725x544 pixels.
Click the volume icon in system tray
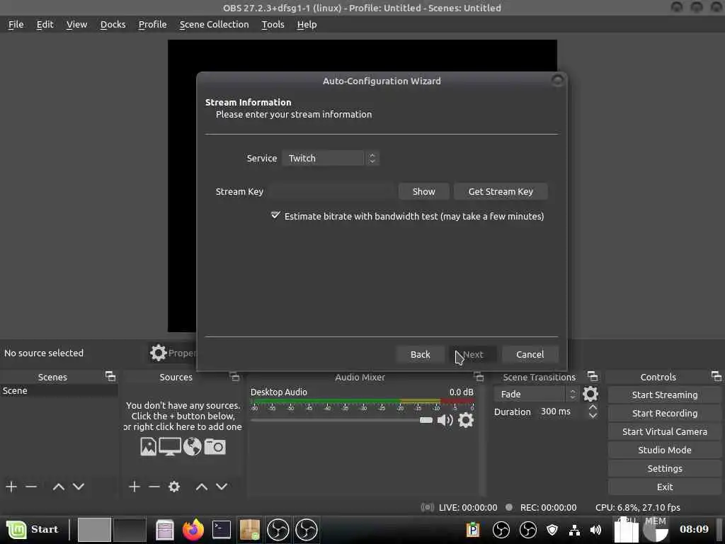click(x=595, y=530)
